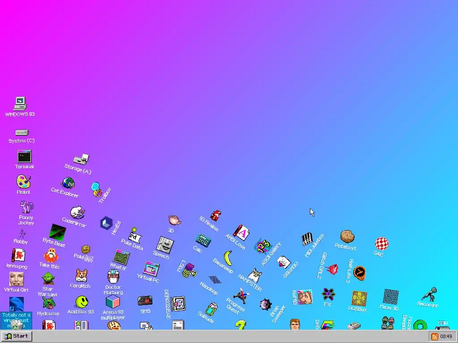This screenshot has height=343, width=458.
Task: Launch the Progress Quest icon
Action: pos(241,296)
